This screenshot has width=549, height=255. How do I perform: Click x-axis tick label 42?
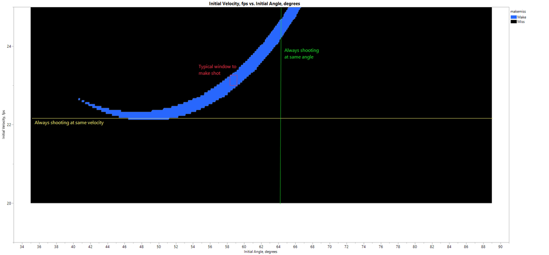pyautogui.click(x=90, y=246)
